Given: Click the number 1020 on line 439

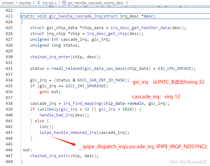Looking at the screenshot, I should 127,109.
